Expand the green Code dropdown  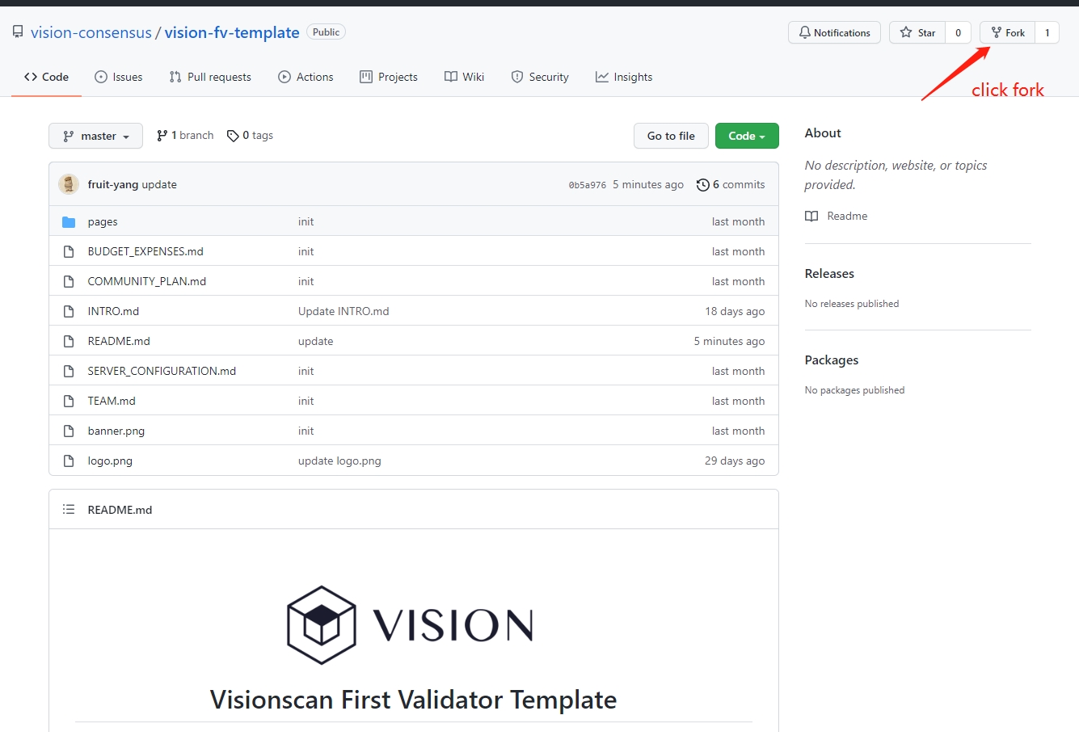click(746, 136)
